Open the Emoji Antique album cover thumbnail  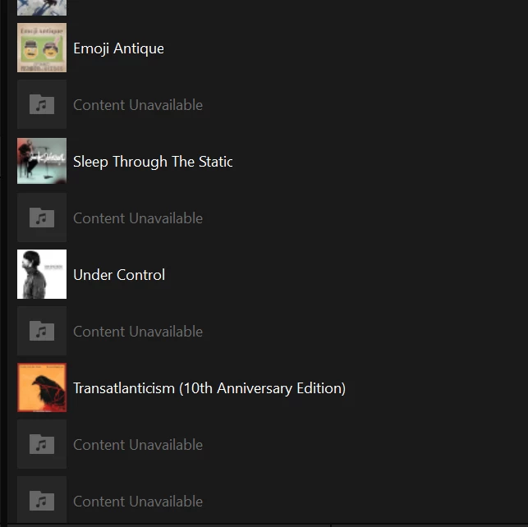click(x=42, y=48)
